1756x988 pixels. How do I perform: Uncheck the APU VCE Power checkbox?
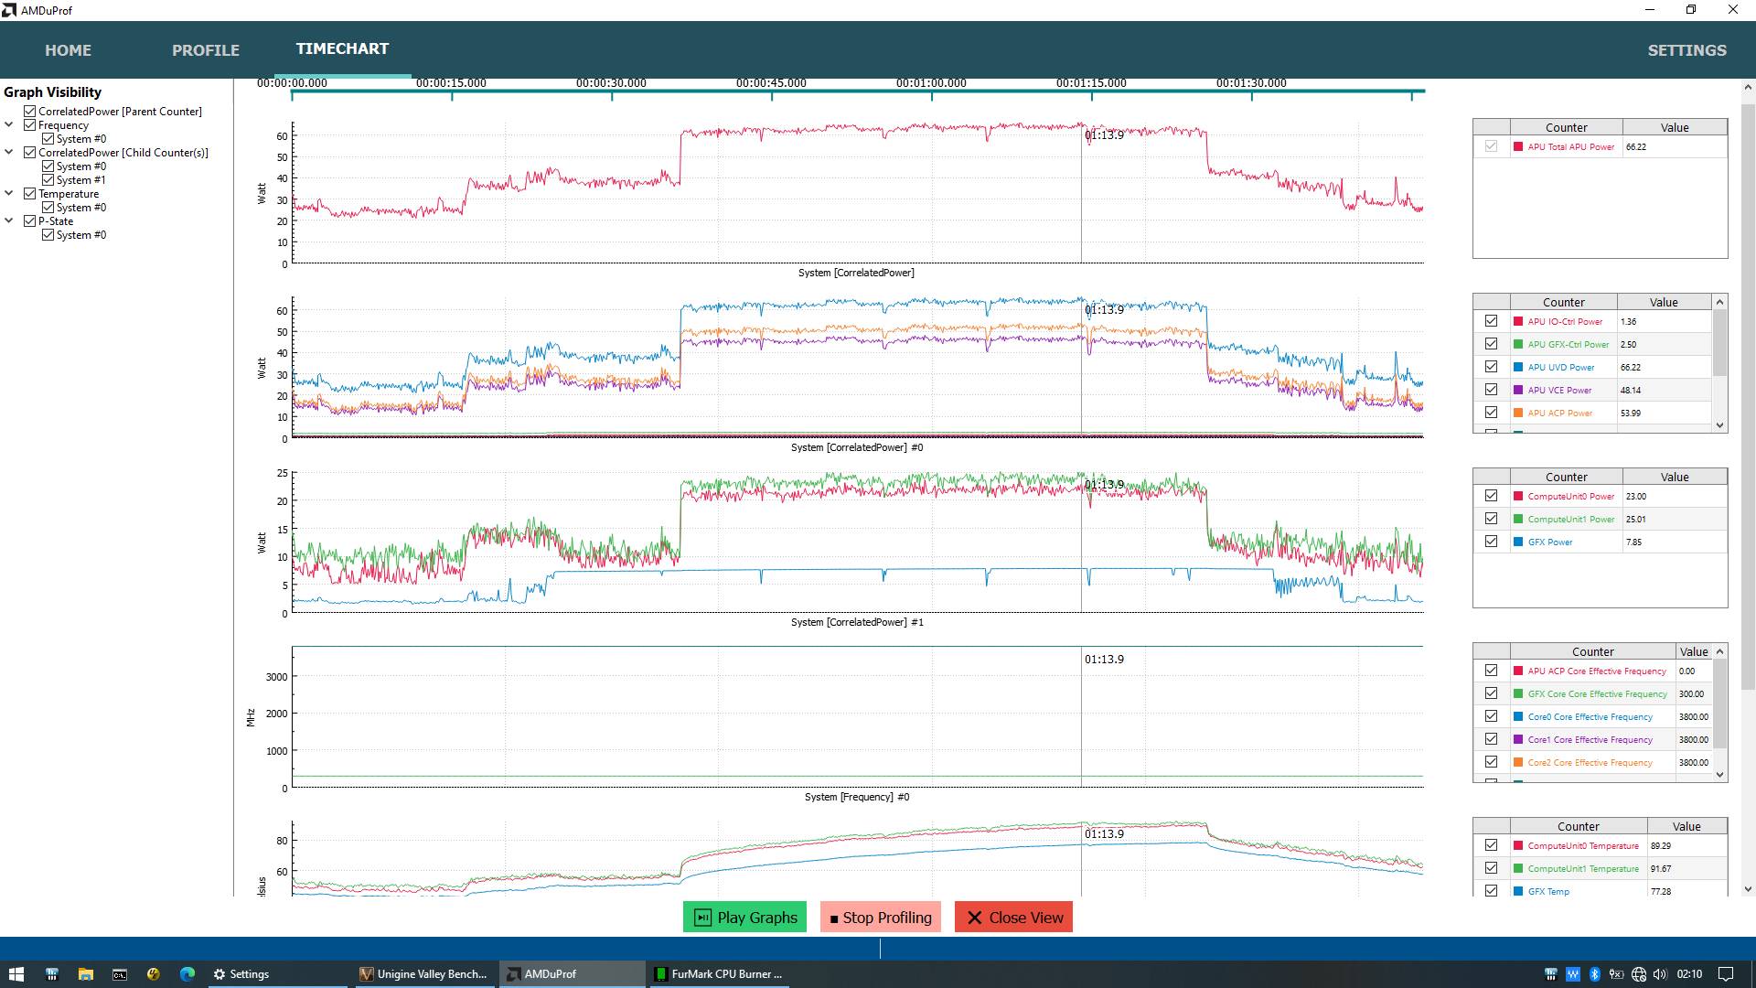pyautogui.click(x=1491, y=390)
